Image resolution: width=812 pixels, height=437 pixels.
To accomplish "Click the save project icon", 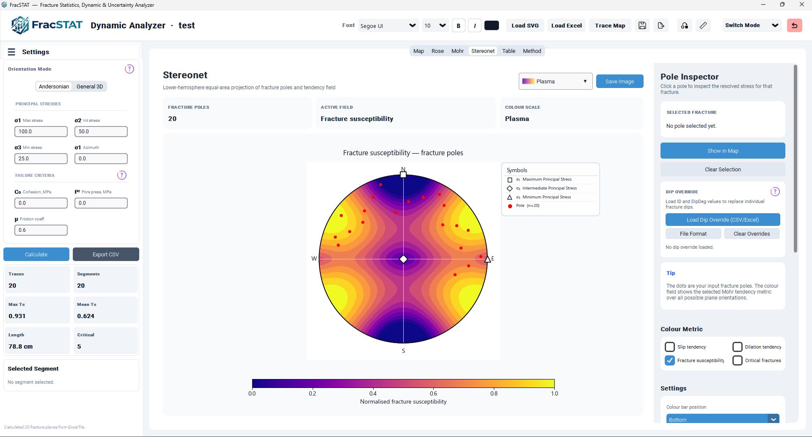I will (x=642, y=25).
